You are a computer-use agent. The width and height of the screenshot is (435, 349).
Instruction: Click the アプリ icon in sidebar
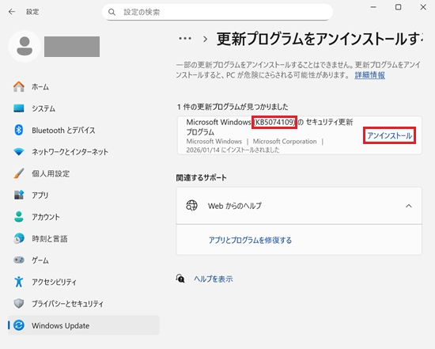click(19, 195)
